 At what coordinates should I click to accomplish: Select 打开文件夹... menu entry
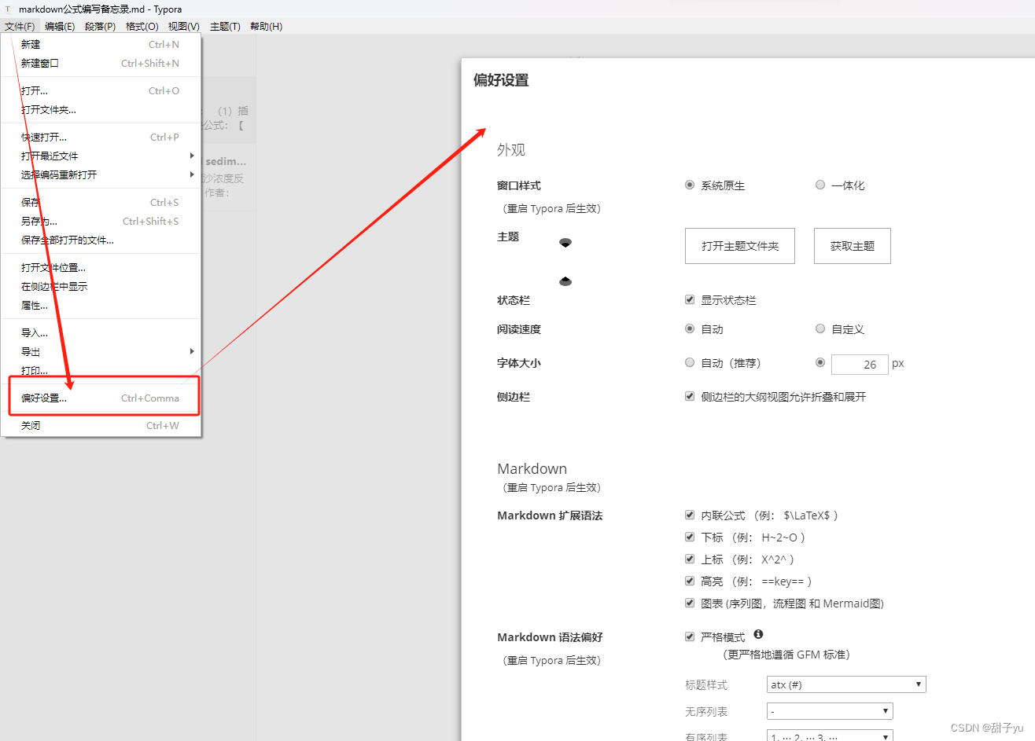(x=101, y=110)
